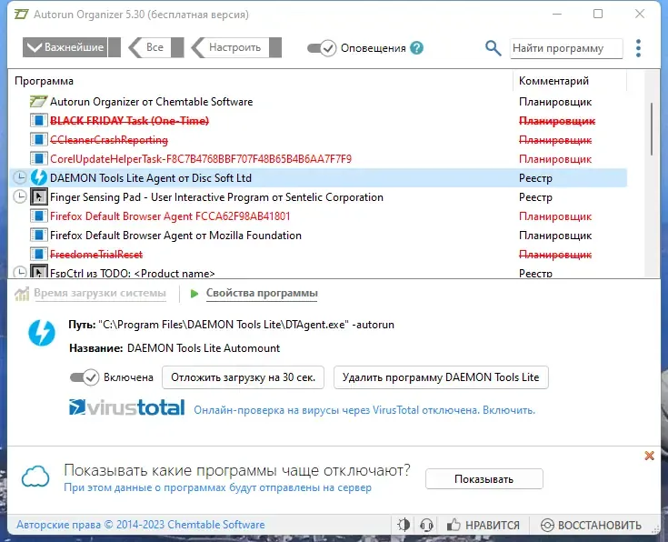Click the thumbs-up НРАВИТСЯ icon
Viewport: 668px width, 542px height.
point(454,525)
